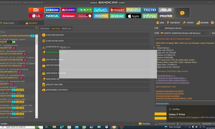The image size is (215, 129).
Task: Open WhatsApp from the taskbar
Action: 84,127
